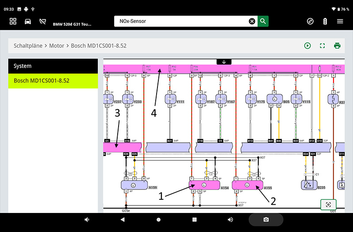This screenshot has width=353, height=232.
Task: Open the hamburger main menu
Action: click(340, 21)
